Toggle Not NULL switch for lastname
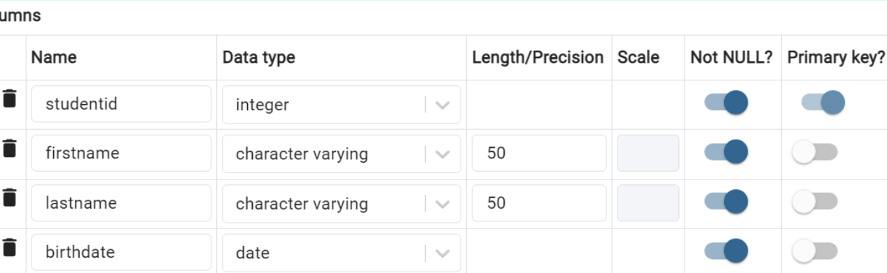This screenshot has height=273, width=887. (726, 202)
